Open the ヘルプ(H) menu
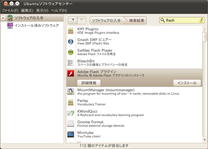This screenshot has height=149, width=208. coord(59,11)
